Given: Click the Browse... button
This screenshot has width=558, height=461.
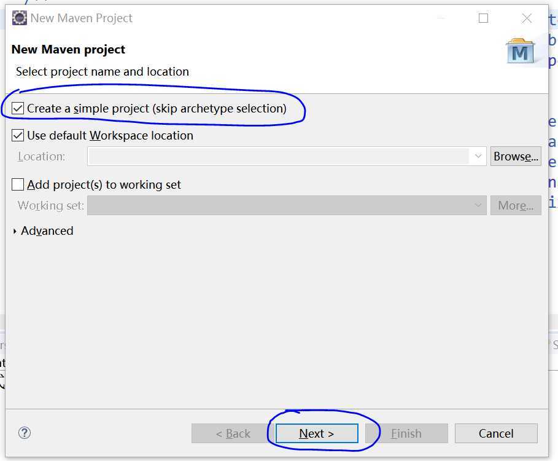Looking at the screenshot, I should tap(516, 157).
